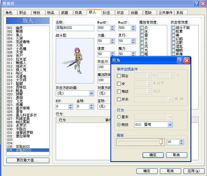Image resolution: width=207 pixels, height=176 pixels.
Task: Open the 对像方的动画 dropdown
Action: 104,93
